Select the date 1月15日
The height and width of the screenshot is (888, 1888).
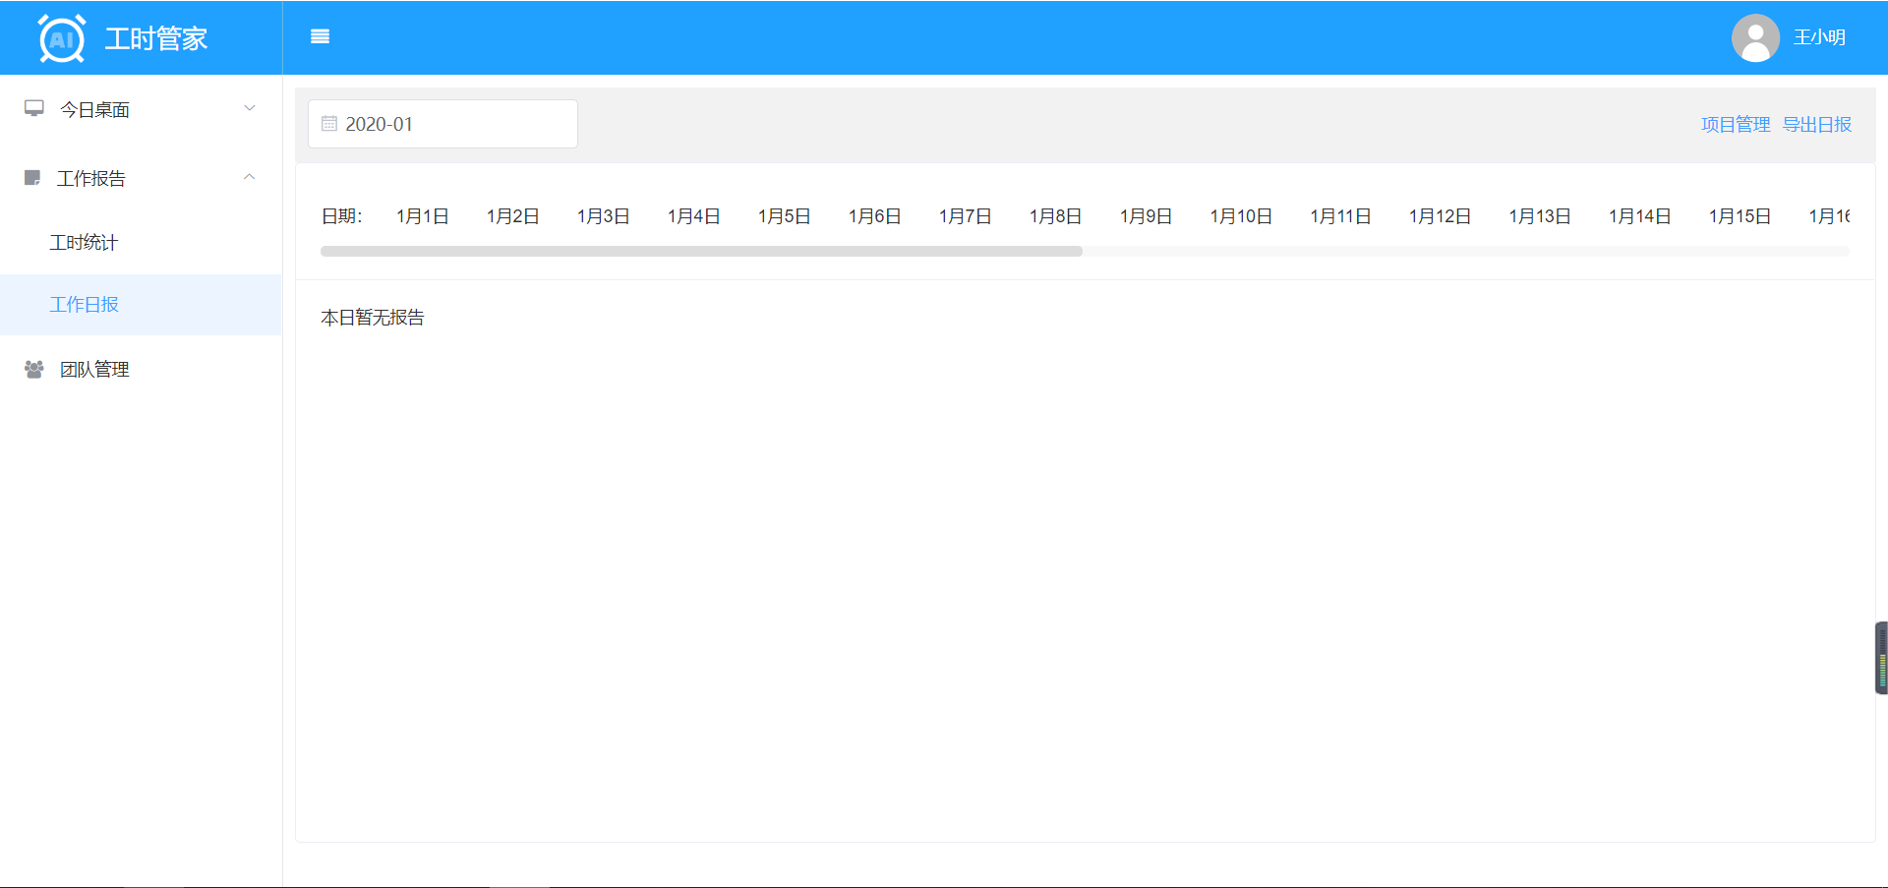[x=1740, y=216]
